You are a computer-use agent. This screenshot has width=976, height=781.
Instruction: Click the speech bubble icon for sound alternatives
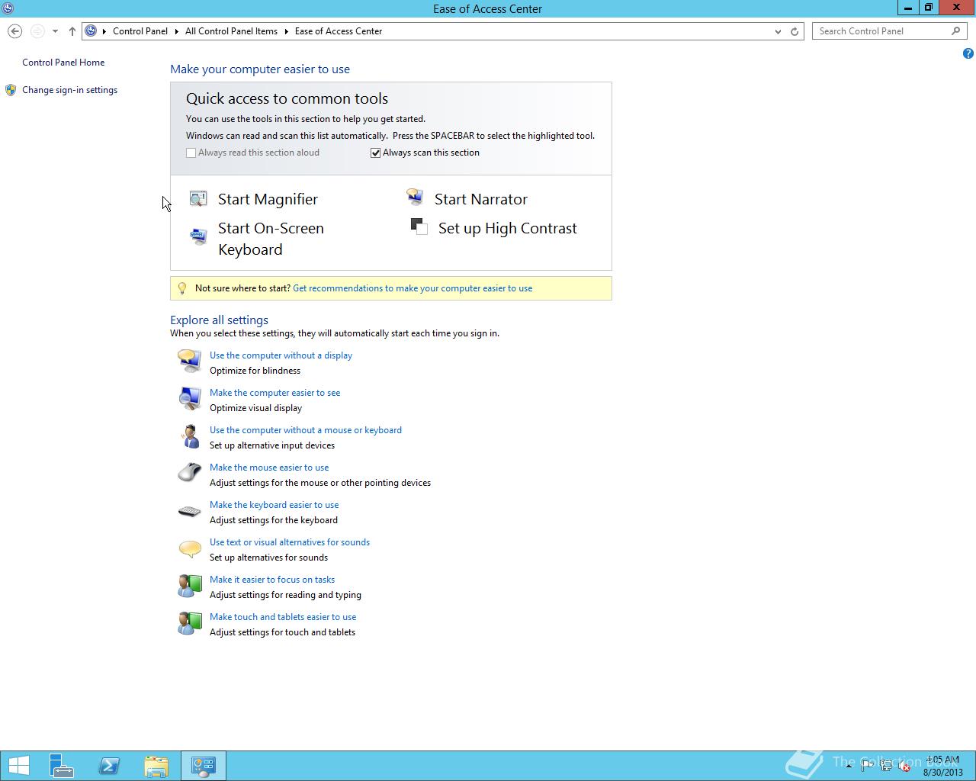pos(189,548)
